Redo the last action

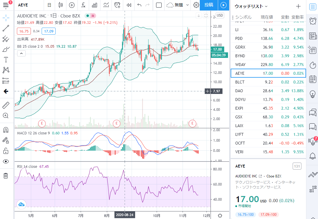[148, 5]
